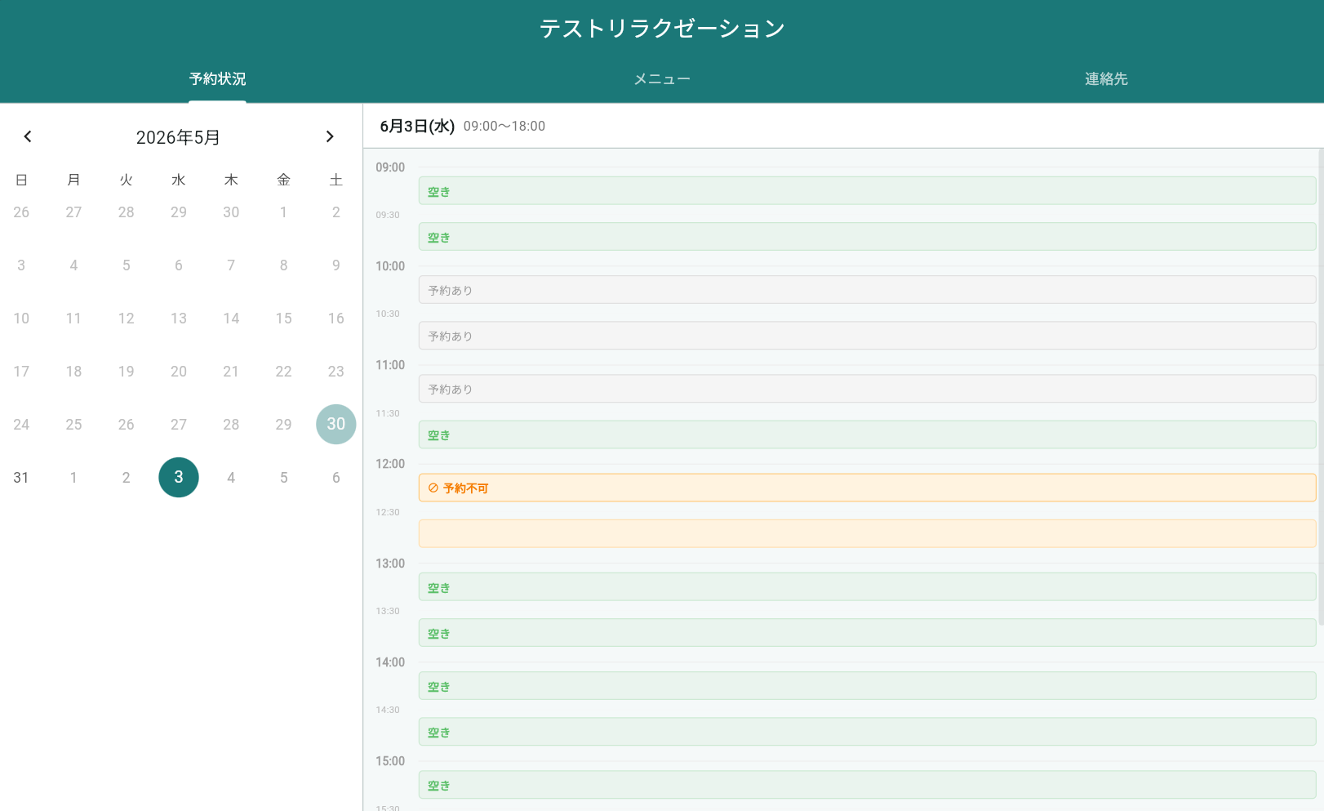Book the 14:00 空き slot
1324x811 pixels.
tap(867, 686)
